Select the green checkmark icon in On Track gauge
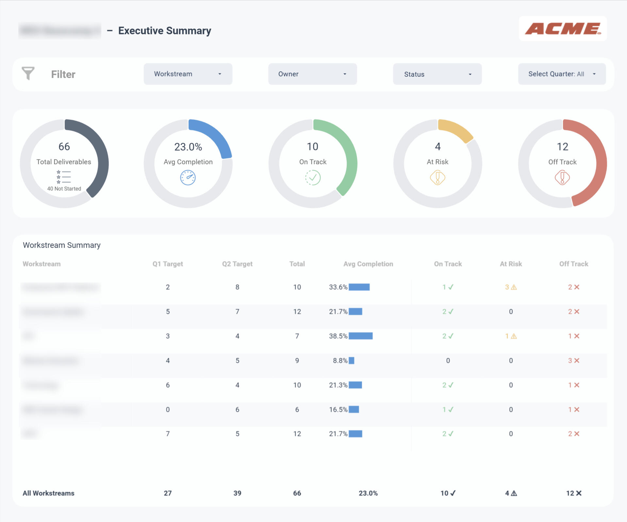Image resolution: width=627 pixels, height=522 pixels. (x=313, y=177)
